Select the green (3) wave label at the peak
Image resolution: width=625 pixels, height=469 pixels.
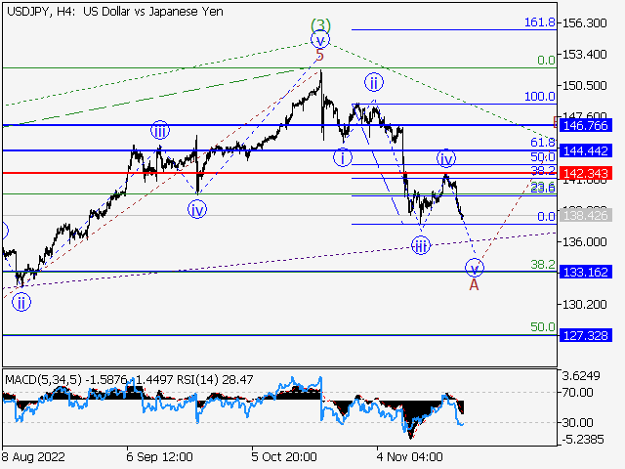[x=320, y=25]
